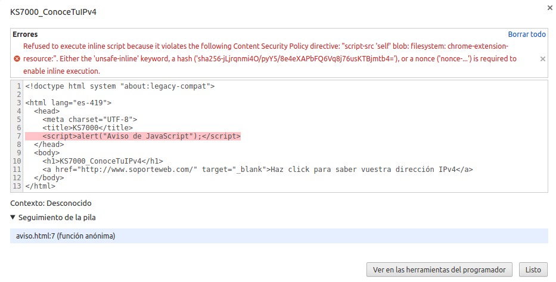Click the doctype declaration on line 1

coord(120,86)
